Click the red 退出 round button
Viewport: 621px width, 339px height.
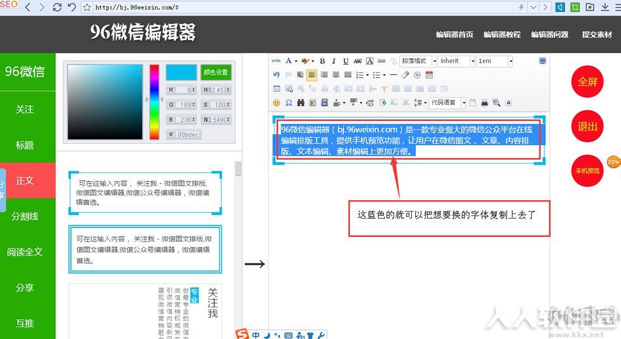coord(587,126)
